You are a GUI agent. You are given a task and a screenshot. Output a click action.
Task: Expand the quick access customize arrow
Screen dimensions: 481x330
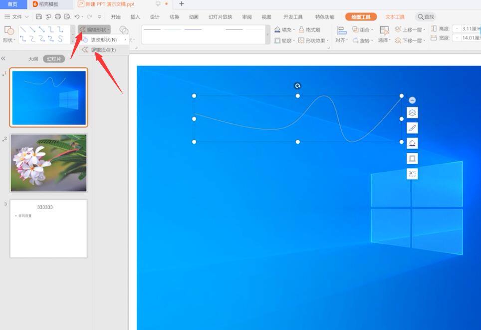click(99, 16)
